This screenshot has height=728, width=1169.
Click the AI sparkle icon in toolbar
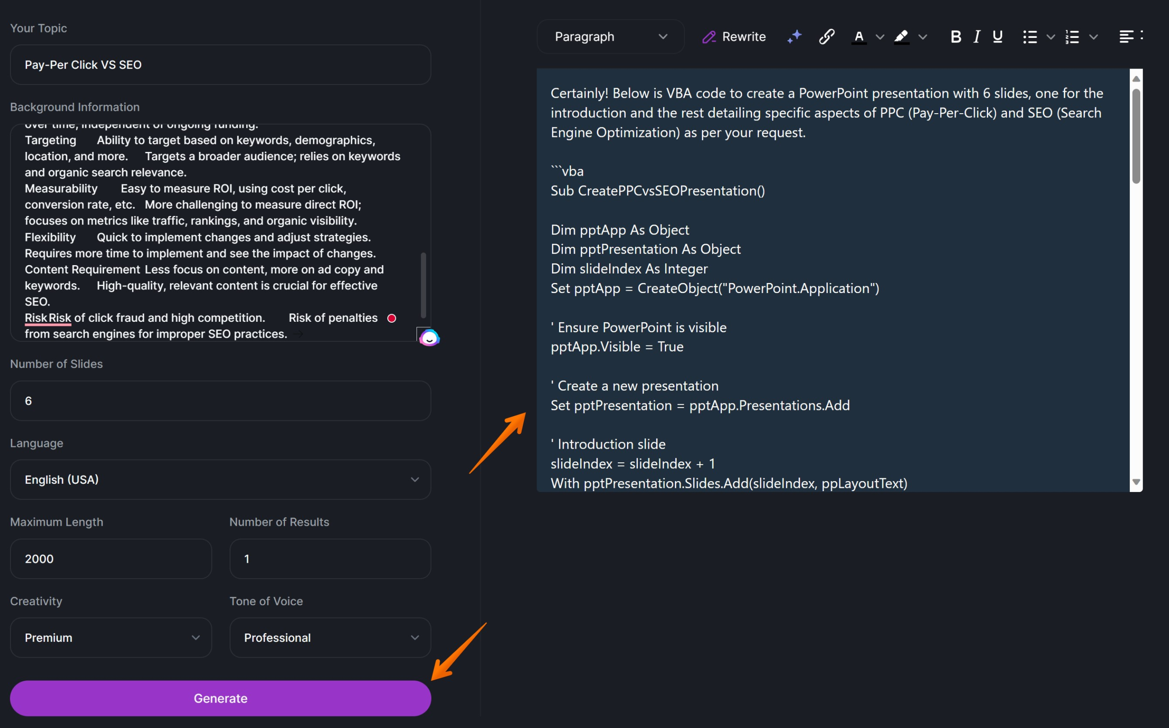[794, 37]
